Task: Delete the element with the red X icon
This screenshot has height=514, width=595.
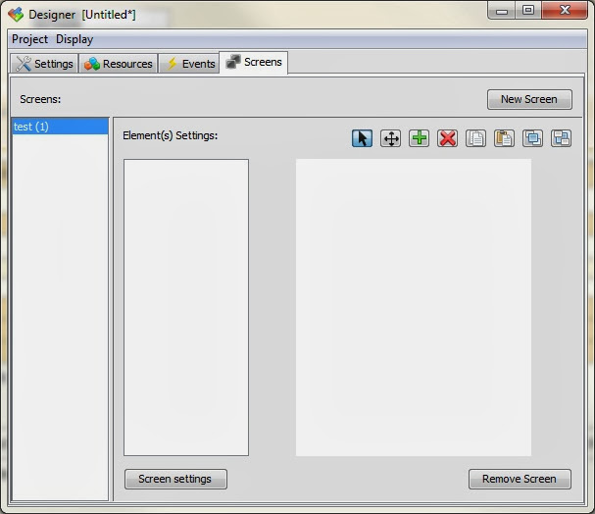Action: pos(447,138)
